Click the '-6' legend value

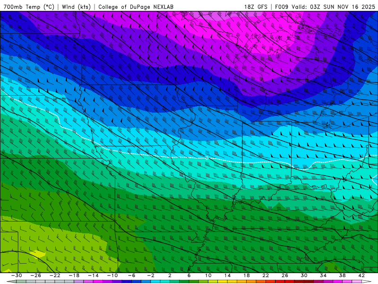[132, 275]
